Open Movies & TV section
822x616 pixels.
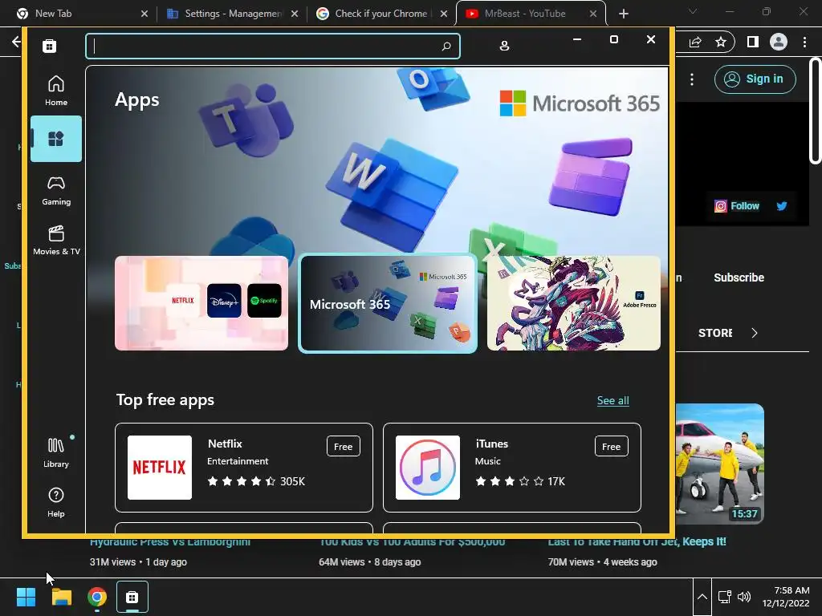click(56, 241)
